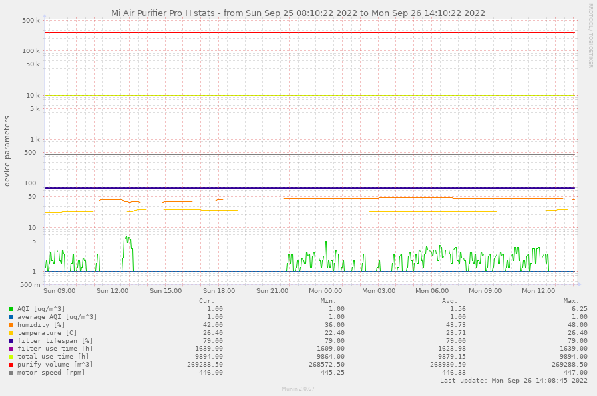Click the 'Sun 21:00' x-axis label
Image resolution: width=597 pixels, height=396 pixels.
pyautogui.click(x=272, y=291)
